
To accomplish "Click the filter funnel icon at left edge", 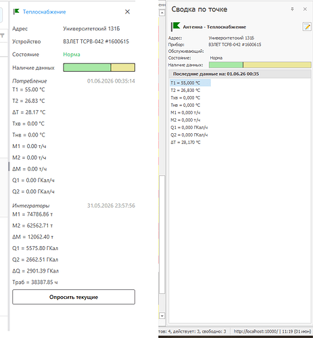I will click(x=2, y=35).
